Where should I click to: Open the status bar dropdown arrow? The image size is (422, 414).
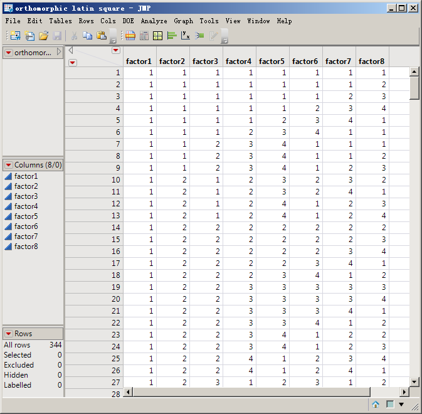[x=401, y=404]
